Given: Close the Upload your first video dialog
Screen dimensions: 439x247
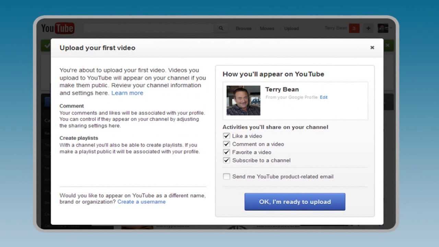Looking at the screenshot, I should tap(372, 48).
